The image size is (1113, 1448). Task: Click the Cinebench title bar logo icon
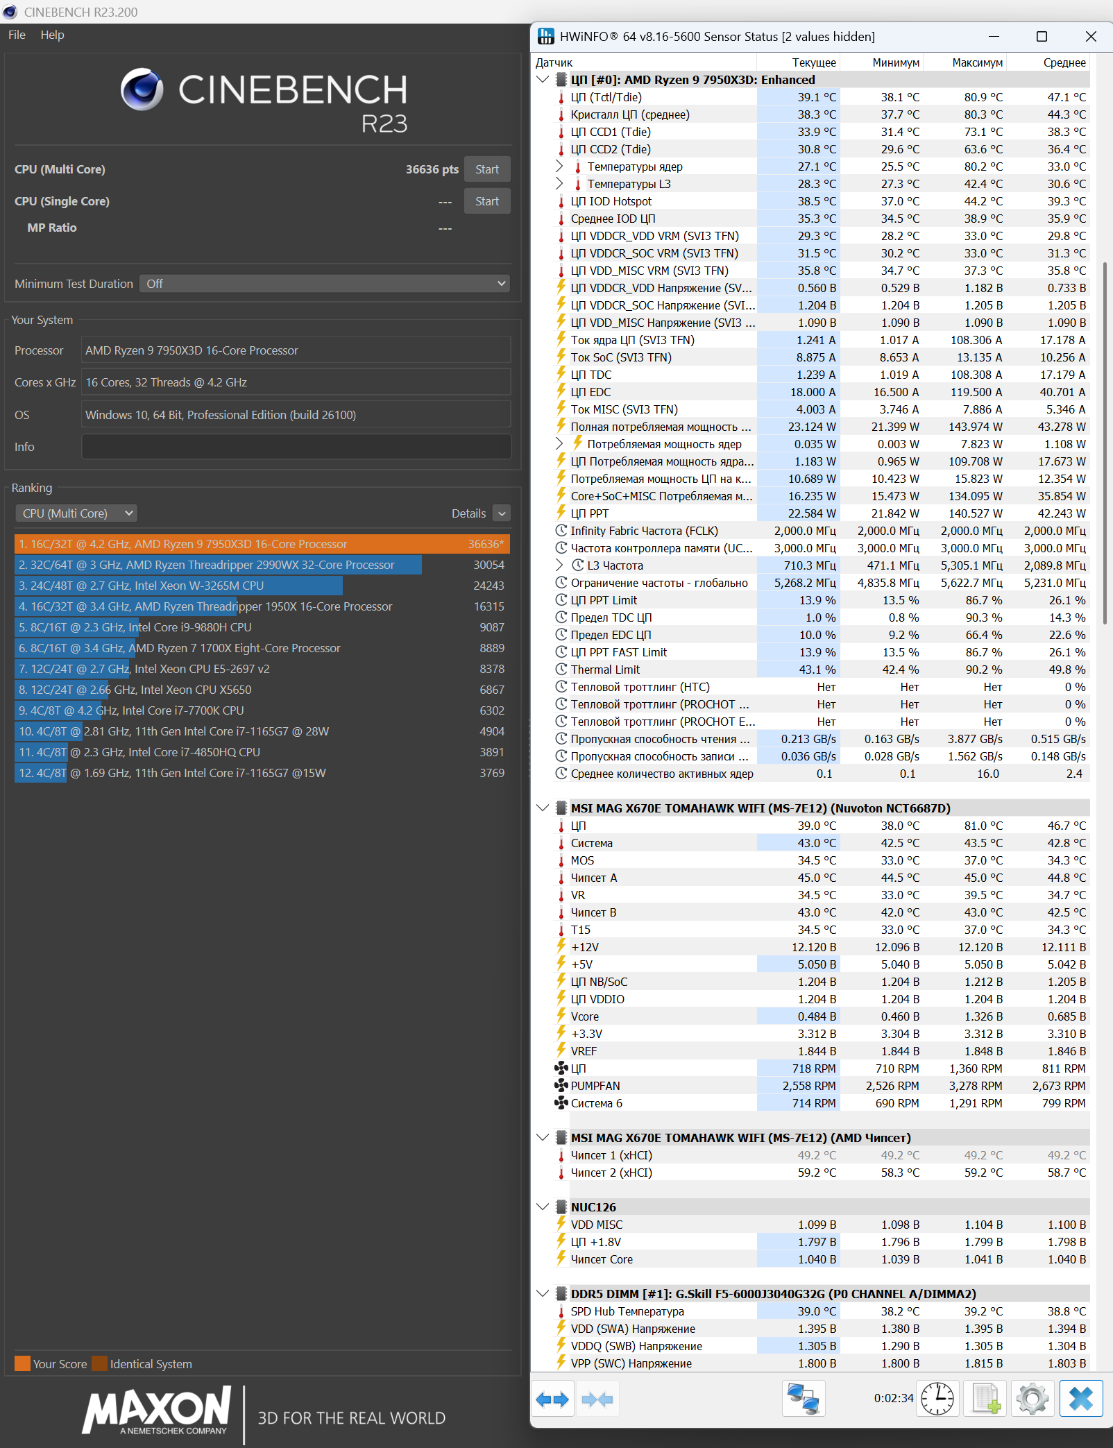tap(10, 12)
